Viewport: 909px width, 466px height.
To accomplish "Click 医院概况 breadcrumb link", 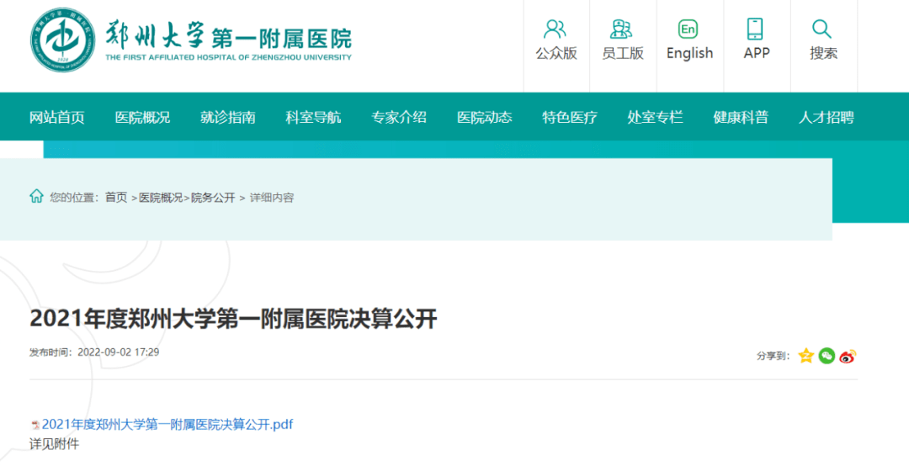I will 161,198.
